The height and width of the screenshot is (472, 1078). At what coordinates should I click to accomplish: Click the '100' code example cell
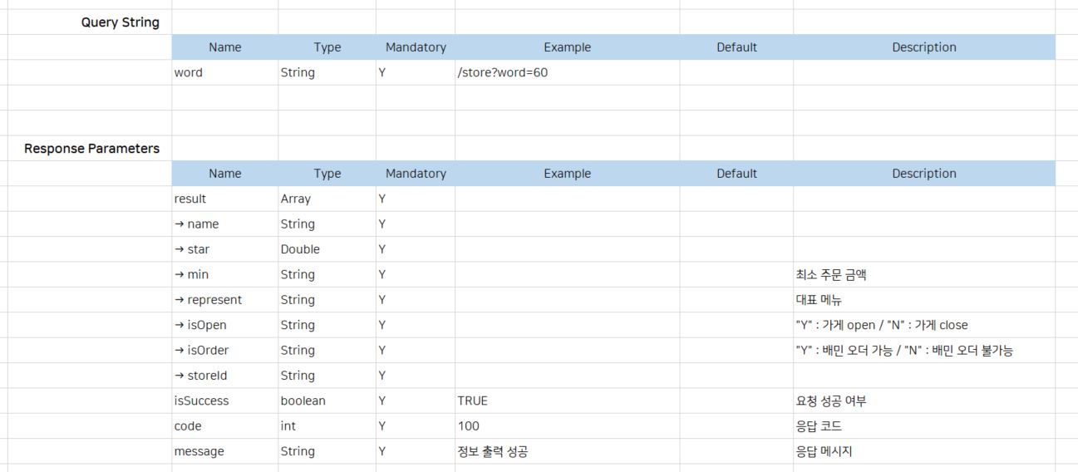click(x=469, y=426)
